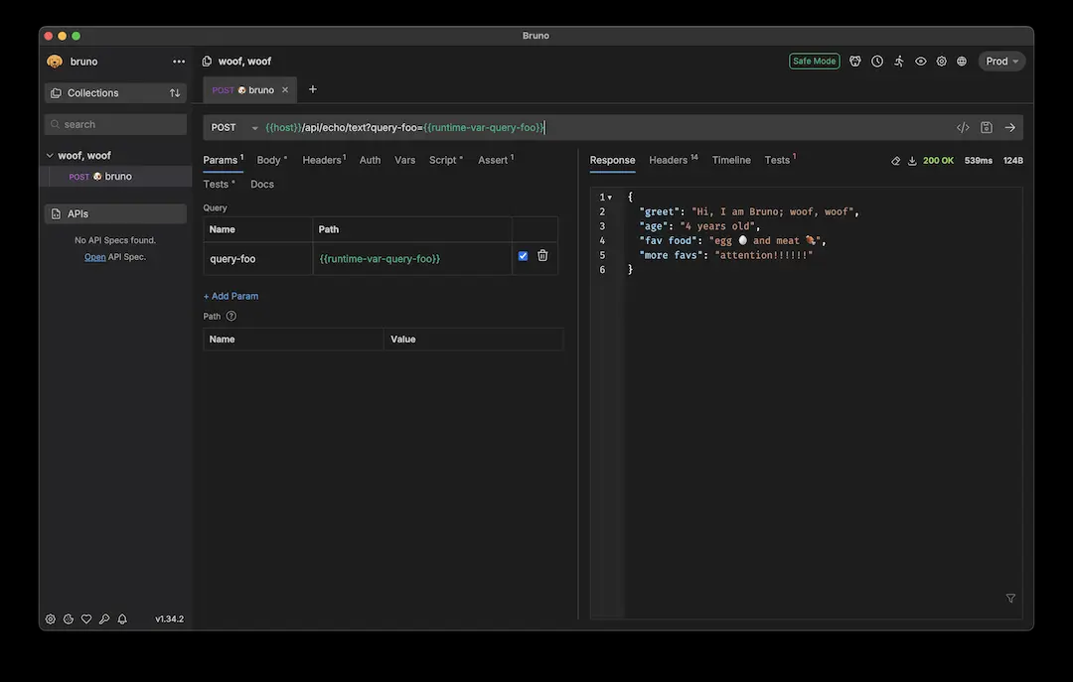
Task: Clear the response with the eraser icon
Action: click(x=896, y=161)
